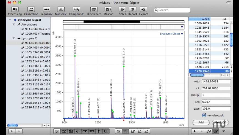Click the document tree horizontal scrollbar thumb
The width and height of the screenshot is (239, 135).
pos(12,125)
